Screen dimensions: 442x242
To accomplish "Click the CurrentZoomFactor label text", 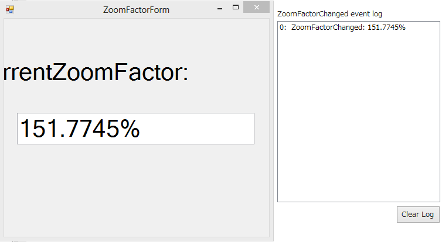I will 96,73.
